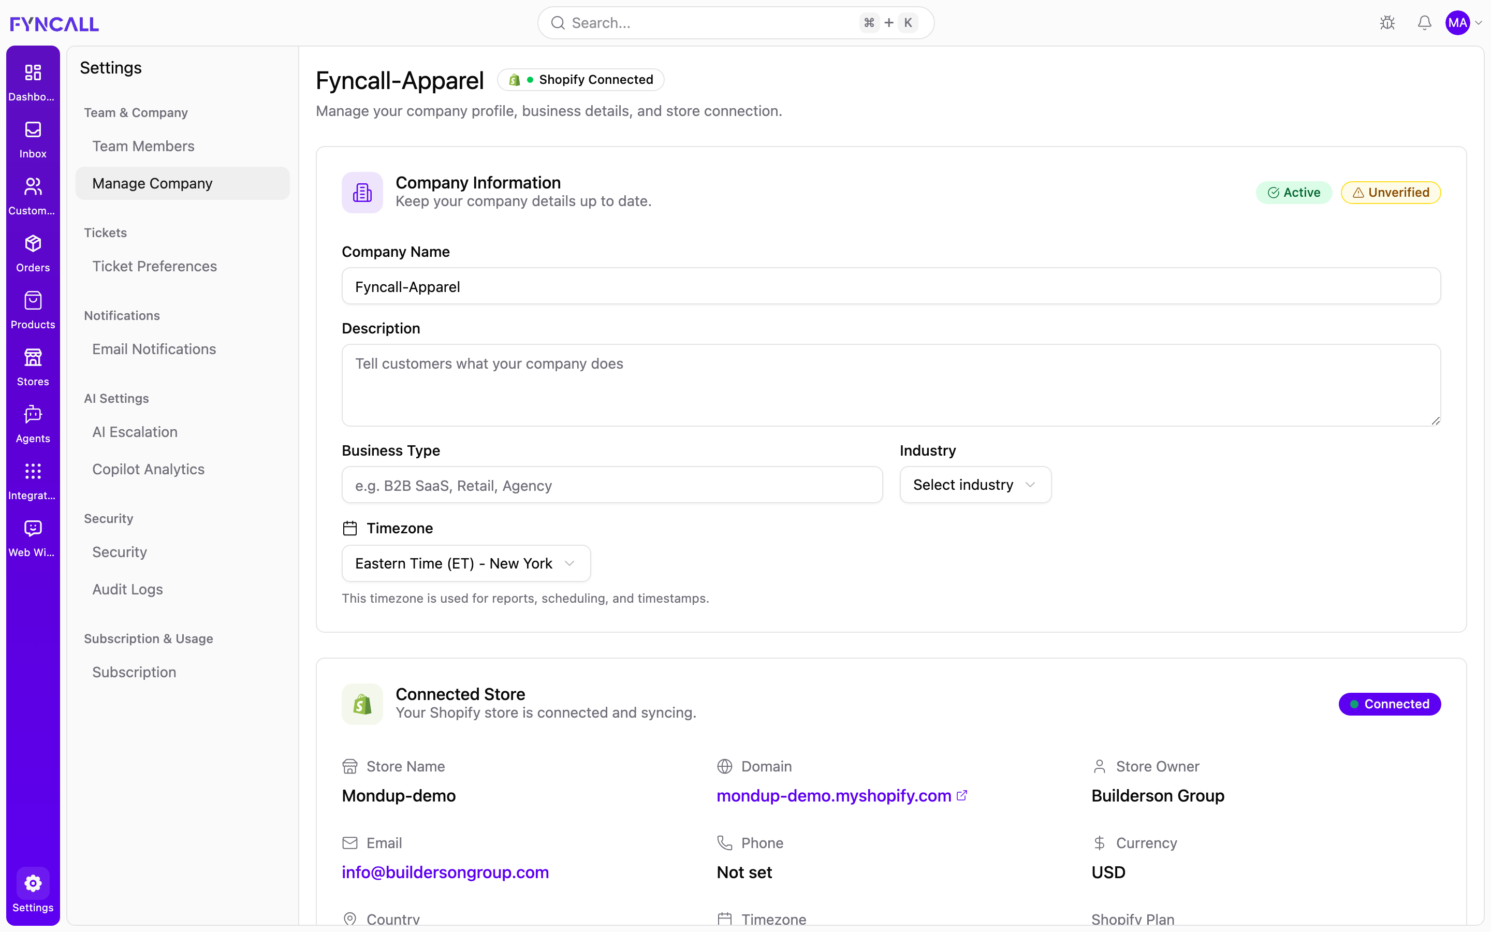1491x932 pixels.
Task: Click the Company Information building icon
Action: click(x=362, y=192)
